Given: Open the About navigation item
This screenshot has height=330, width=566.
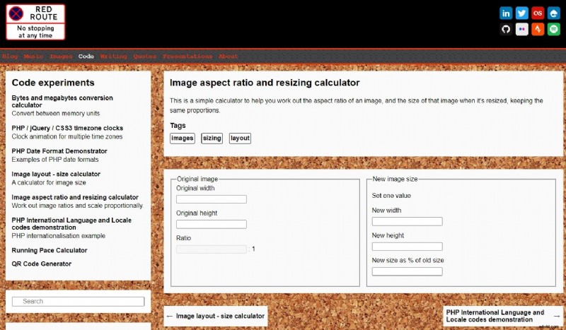Looking at the screenshot, I should [x=228, y=57].
